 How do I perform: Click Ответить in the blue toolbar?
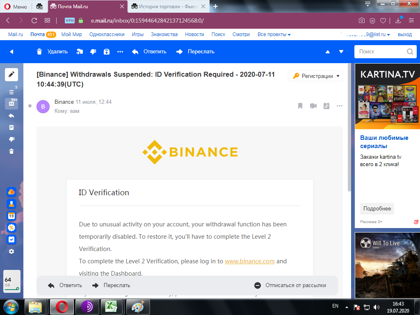[x=149, y=51]
